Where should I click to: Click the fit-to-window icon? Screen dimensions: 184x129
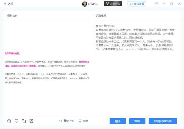point(31,121)
